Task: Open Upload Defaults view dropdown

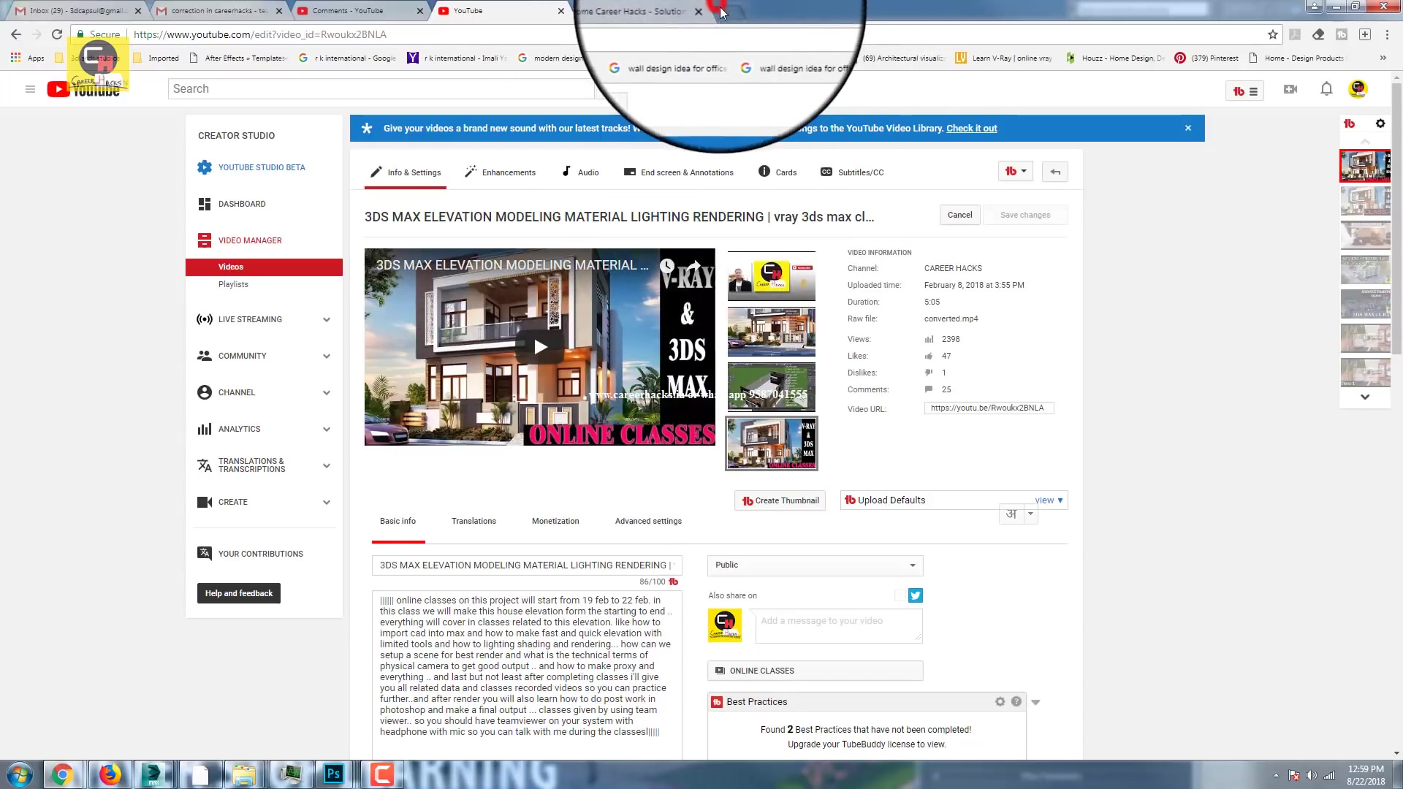Action: [1049, 500]
